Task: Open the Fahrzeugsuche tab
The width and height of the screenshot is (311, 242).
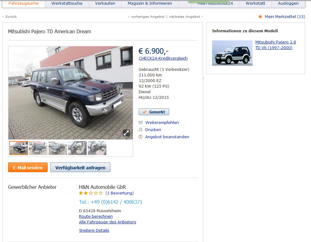Action: click(x=24, y=3)
